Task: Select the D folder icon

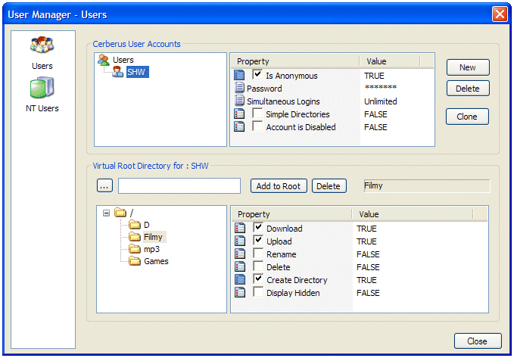Action: click(x=135, y=225)
